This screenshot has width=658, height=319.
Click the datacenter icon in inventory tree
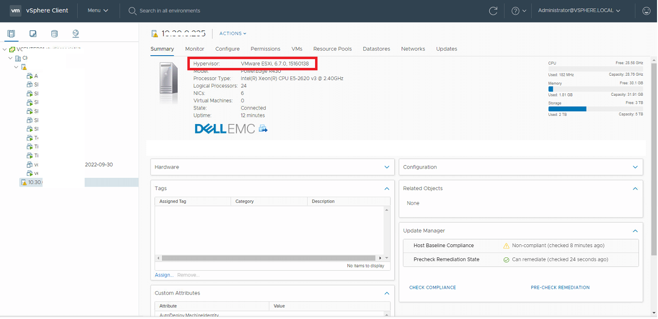(18, 58)
